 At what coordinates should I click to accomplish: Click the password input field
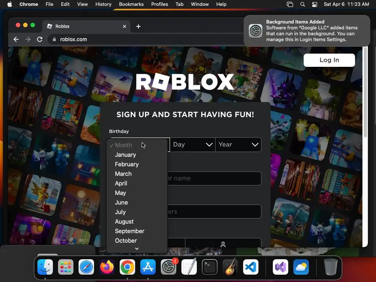(214, 211)
